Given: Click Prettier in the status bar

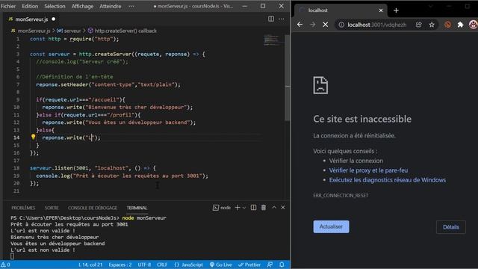Looking at the screenshot, I should tap(249, 265).
